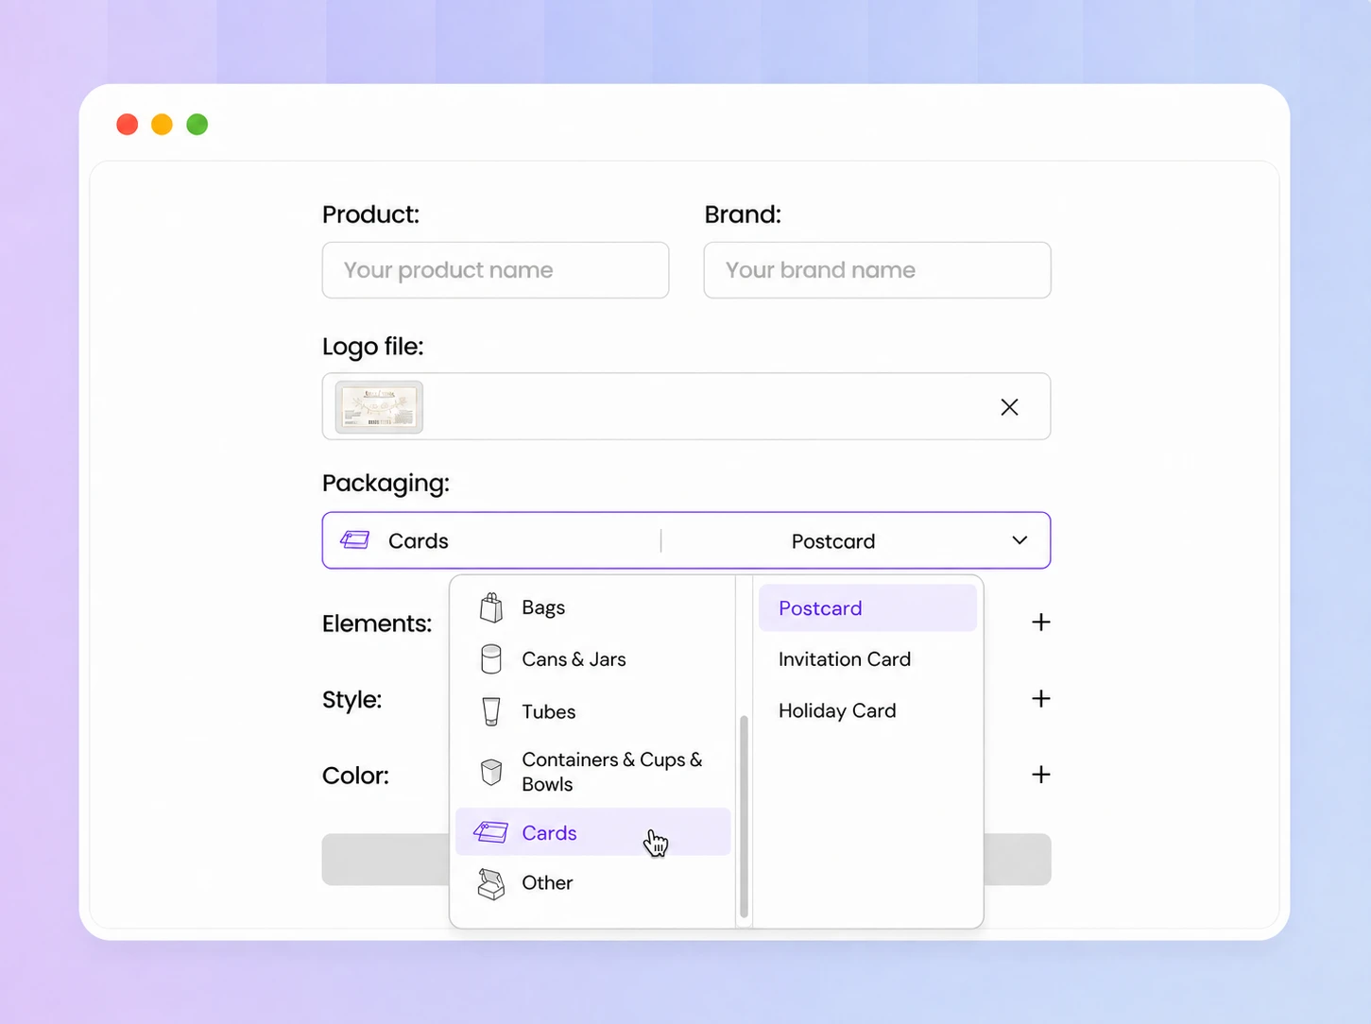Expand the Color section plus
The width and height of the screenshot is (1371, 1024).
tap(1040, 775)
